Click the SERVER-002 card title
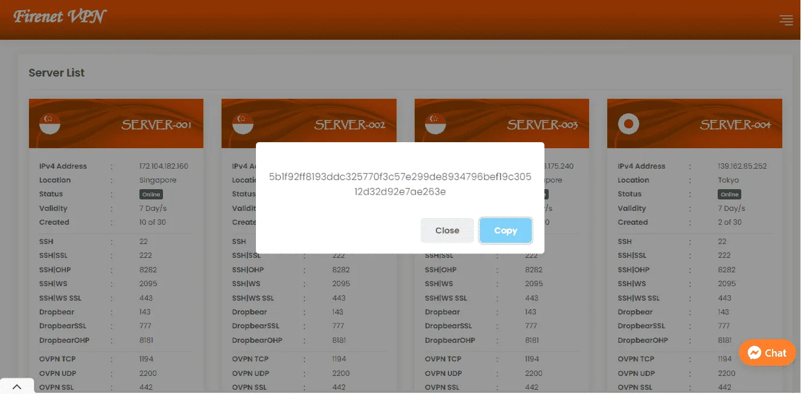 pyautogui.click(x=349, y=125)
